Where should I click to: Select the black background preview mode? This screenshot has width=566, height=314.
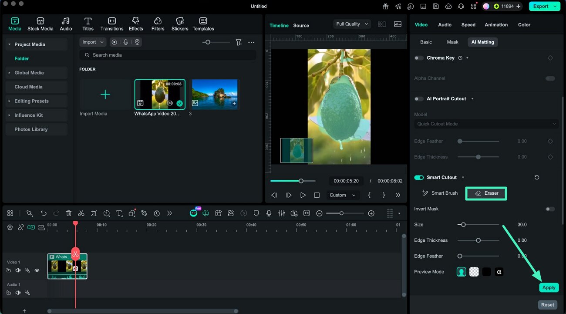pos(487,272)
